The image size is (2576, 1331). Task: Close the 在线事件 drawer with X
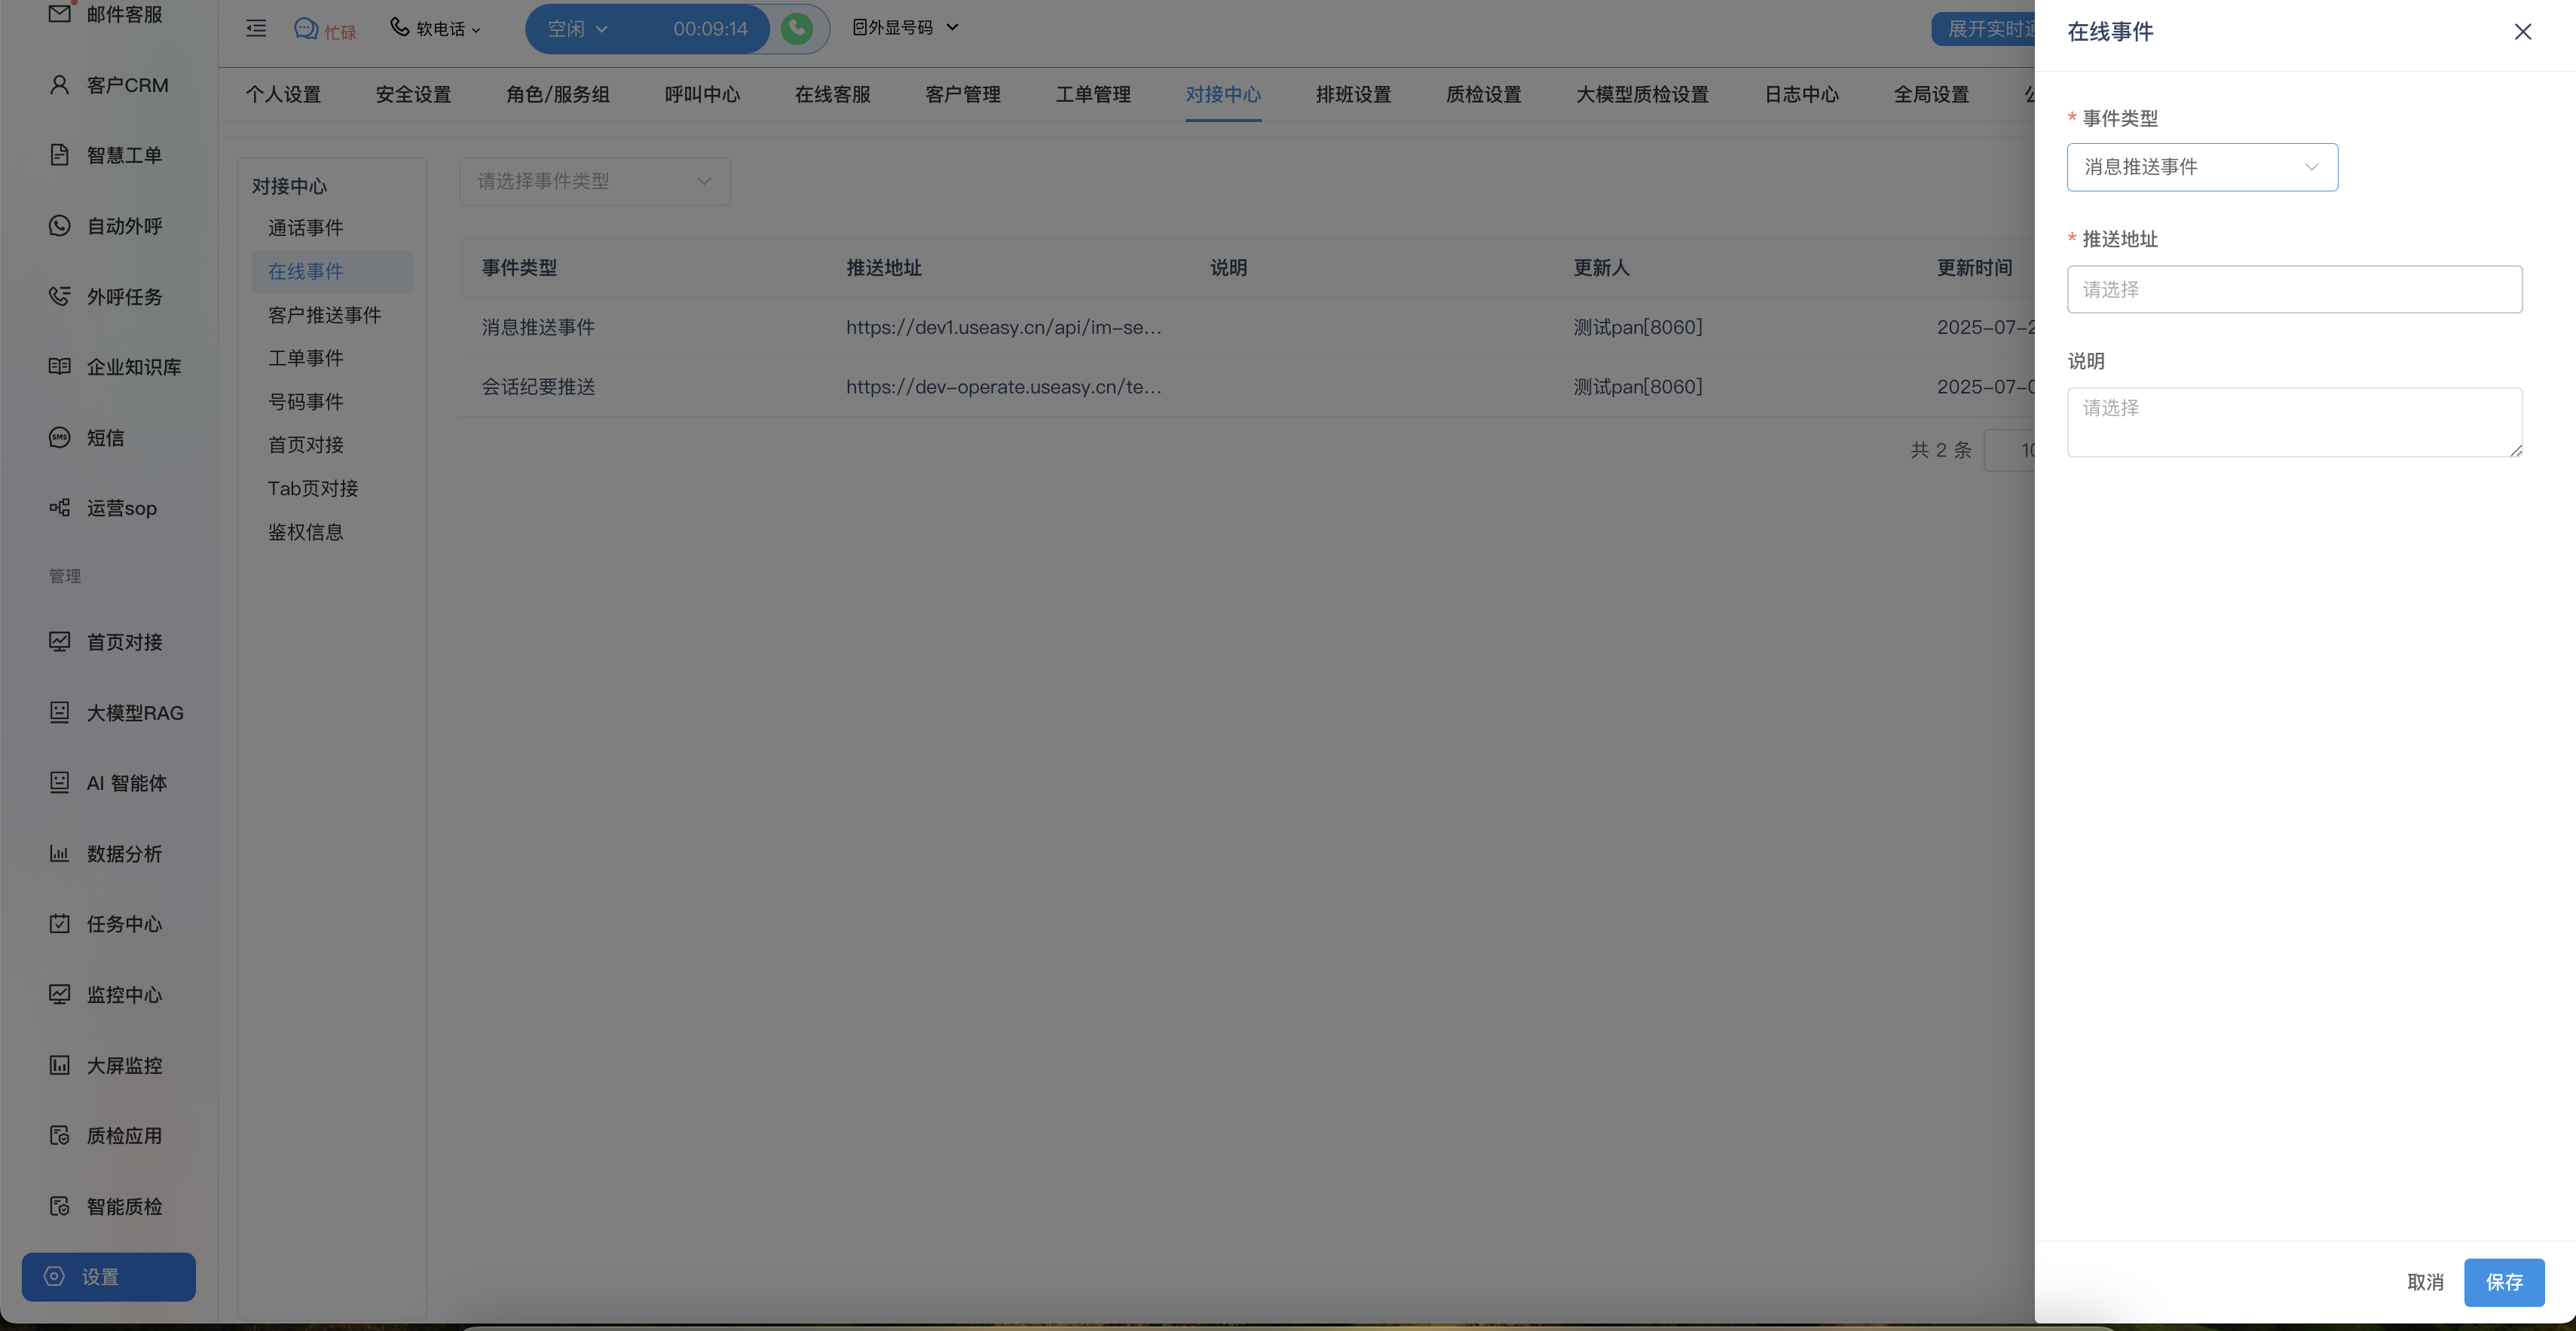2523,32
